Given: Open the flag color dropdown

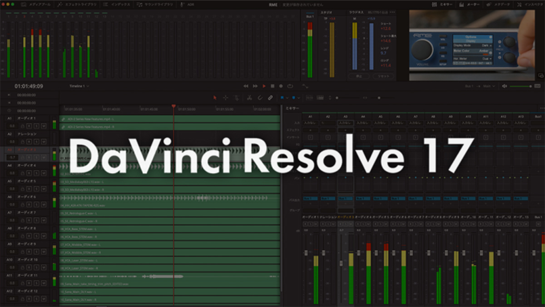Looking at the screenshot, I should 287,97.
